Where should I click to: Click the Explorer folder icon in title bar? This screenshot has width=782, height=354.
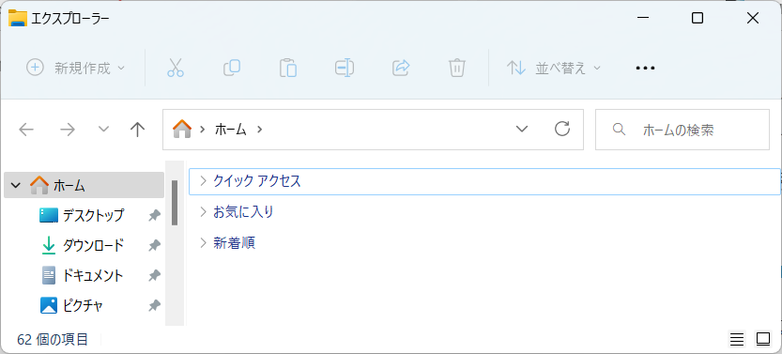coord(18,19)
